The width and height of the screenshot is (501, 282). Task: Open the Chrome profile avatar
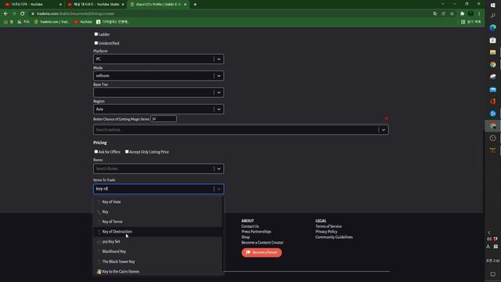(x=470, y=14)
